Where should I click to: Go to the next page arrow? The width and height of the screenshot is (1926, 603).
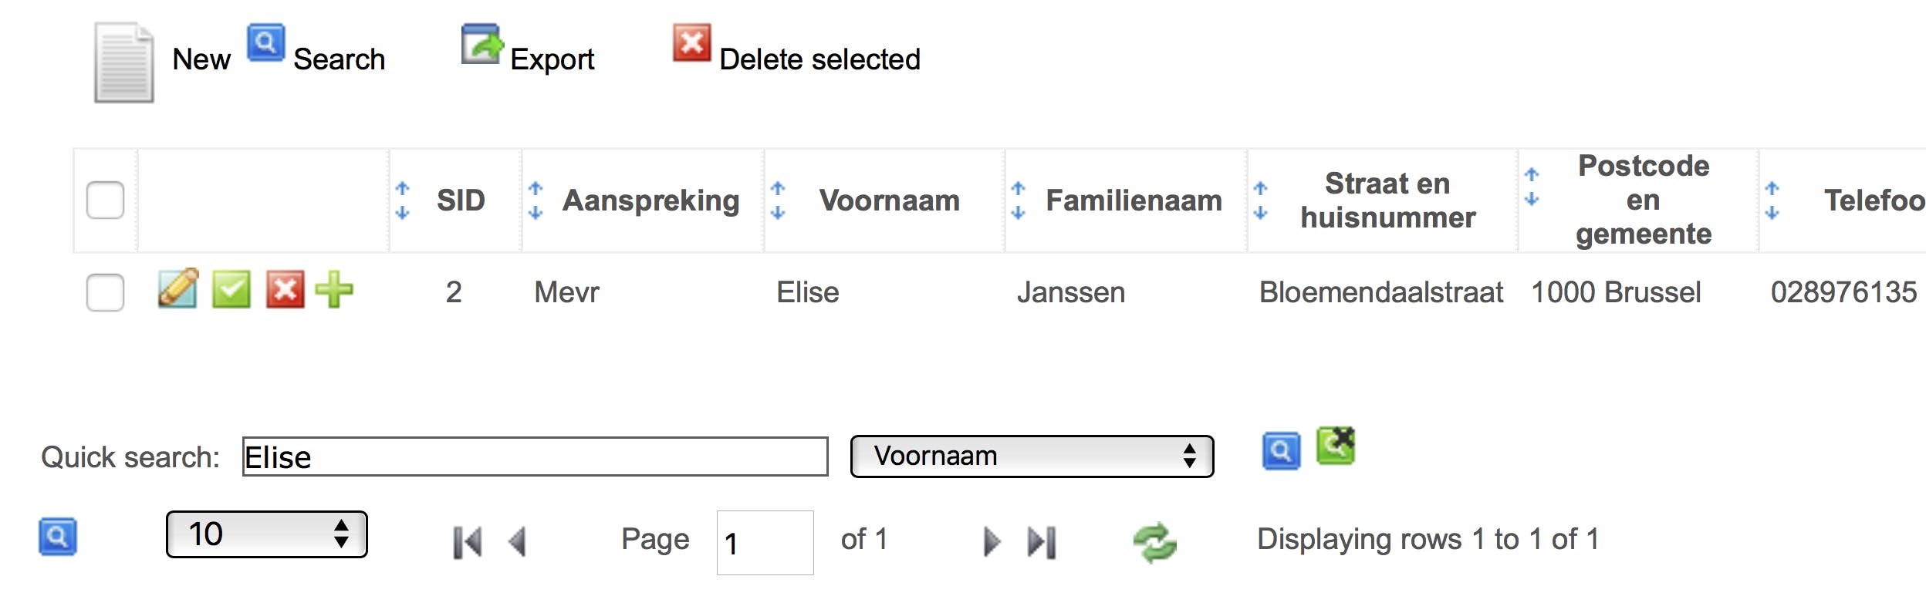[992, 541]
